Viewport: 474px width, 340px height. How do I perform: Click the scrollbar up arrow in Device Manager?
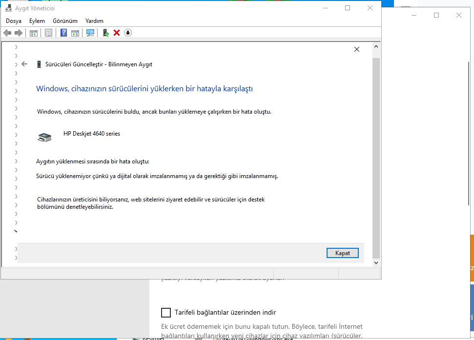click(376, 46)
